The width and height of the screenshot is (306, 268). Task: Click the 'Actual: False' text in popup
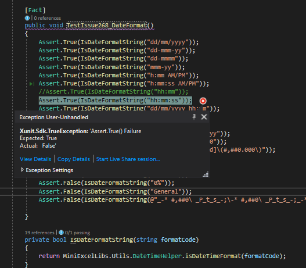click(38, 146)
